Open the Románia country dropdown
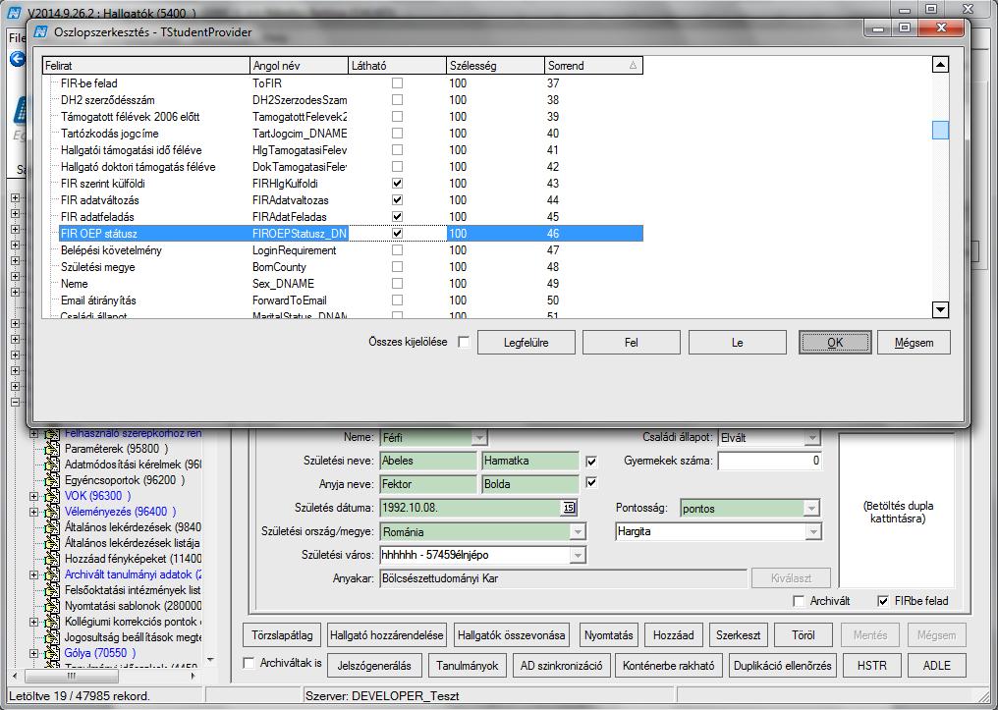Screen dimensions: 998x710 [x=578, y=532]
